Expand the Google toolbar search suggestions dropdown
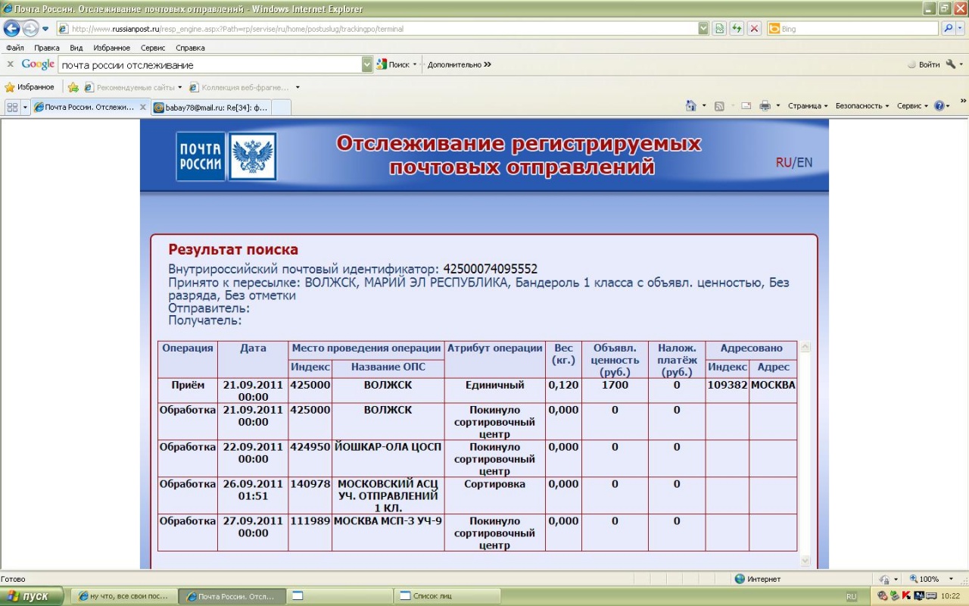The width and height of the screenshot is (969, 606). 367,65
